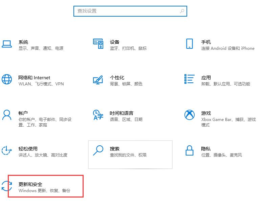Open 网络和 Internet settings title

click(34, 78)
